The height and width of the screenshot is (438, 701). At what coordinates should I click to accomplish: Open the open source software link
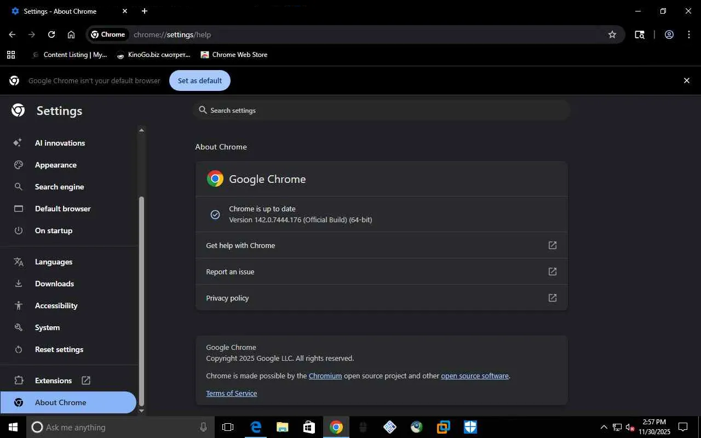pos(475,376)
